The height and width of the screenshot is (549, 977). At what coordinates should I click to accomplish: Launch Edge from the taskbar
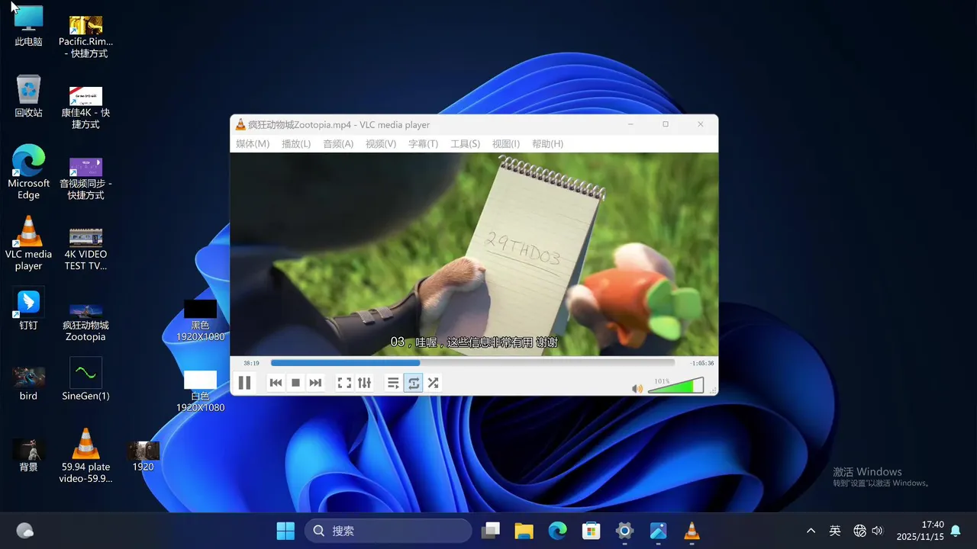(x=557, y=531)
